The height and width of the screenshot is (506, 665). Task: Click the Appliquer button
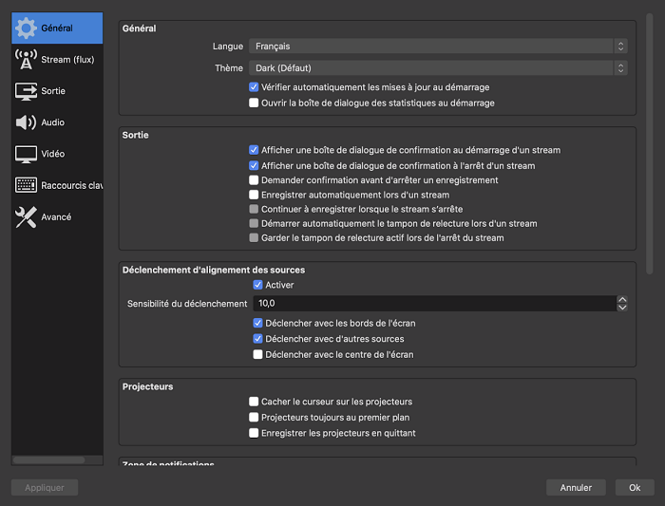45,487
